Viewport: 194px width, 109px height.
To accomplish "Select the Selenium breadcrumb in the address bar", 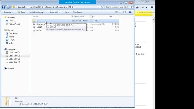I will [48, 7].
